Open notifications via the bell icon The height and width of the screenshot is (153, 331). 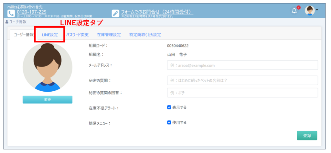click(294, 11)
